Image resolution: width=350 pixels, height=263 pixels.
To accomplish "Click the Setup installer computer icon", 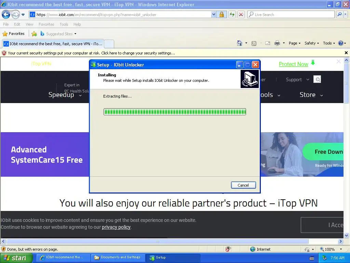I will 250,79.
